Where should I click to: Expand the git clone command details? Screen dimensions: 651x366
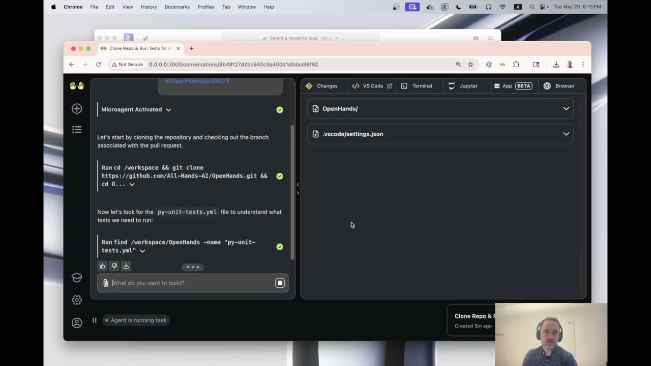tap(132, 185)
